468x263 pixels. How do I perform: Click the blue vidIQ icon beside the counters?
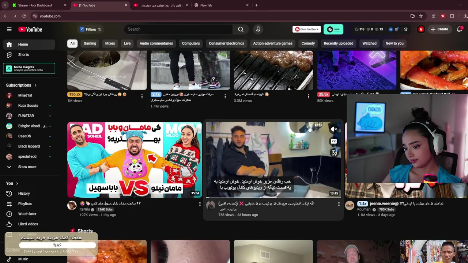(x=390, y=29)
